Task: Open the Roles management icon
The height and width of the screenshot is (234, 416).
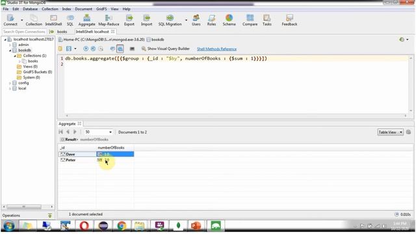Action: pos(211,20)
